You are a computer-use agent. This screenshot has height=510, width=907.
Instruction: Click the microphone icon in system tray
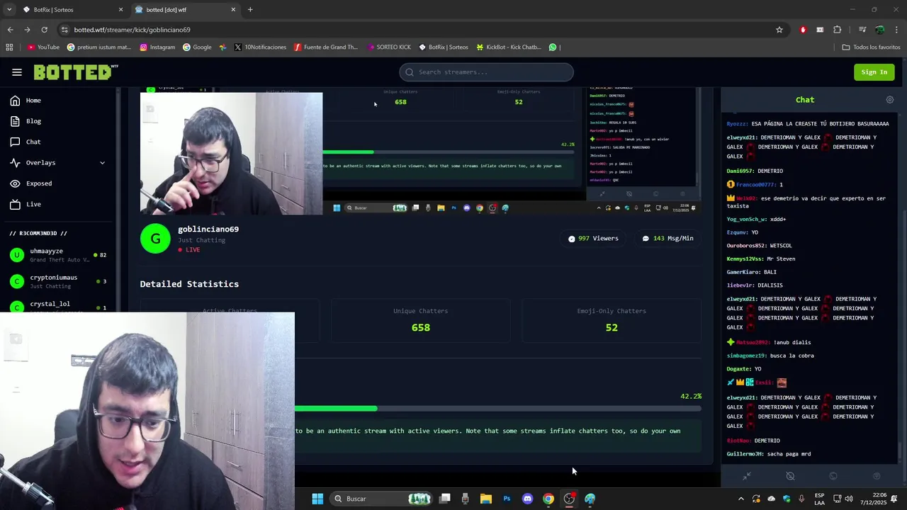(801, 499)
